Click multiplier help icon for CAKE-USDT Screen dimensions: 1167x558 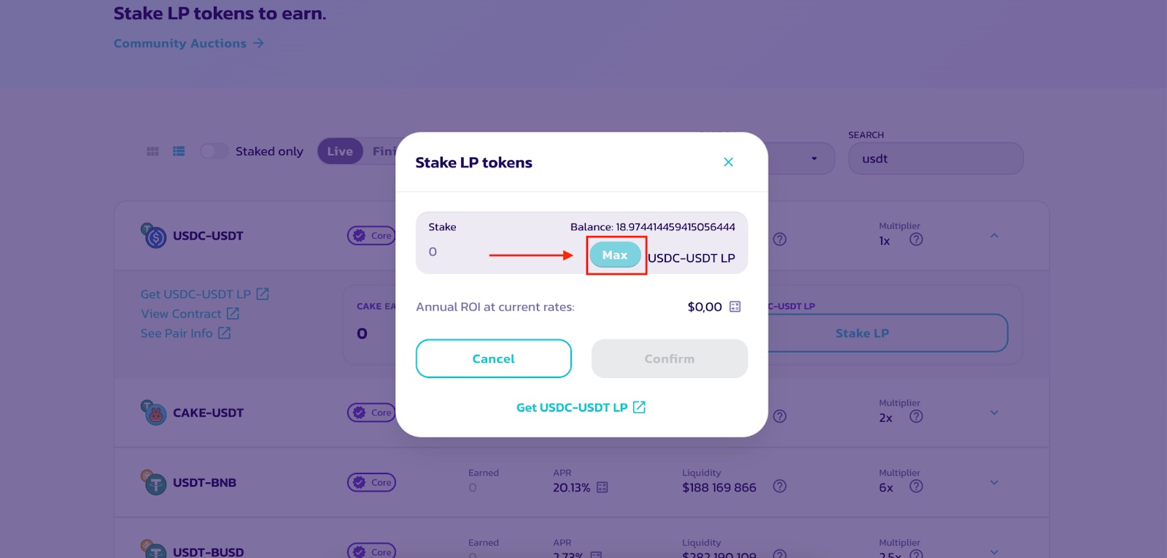point(916,417)
